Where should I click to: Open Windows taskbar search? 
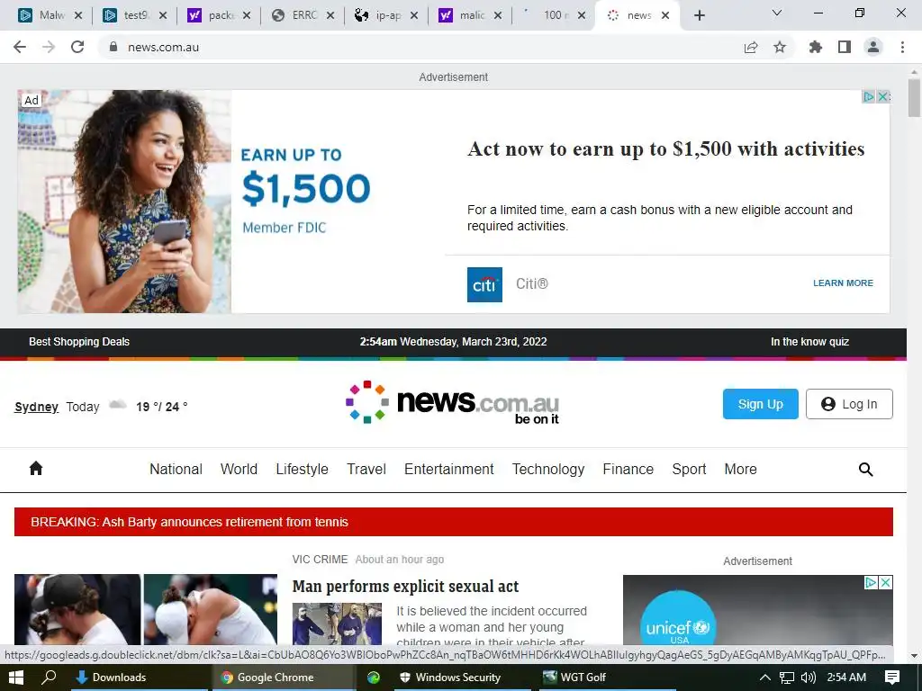[49, 678]
